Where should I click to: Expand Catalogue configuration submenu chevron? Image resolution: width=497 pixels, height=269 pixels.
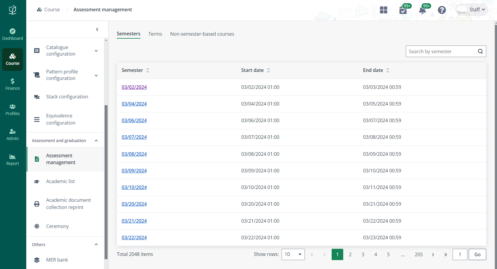(x=96, y=51)
